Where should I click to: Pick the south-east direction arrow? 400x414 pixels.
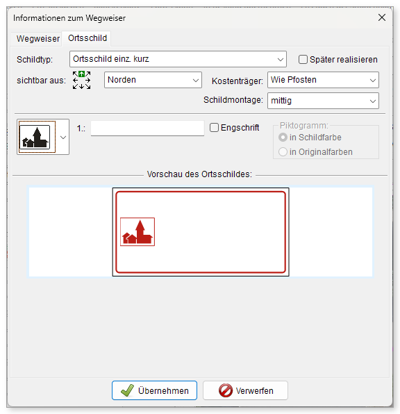[88, 86]
